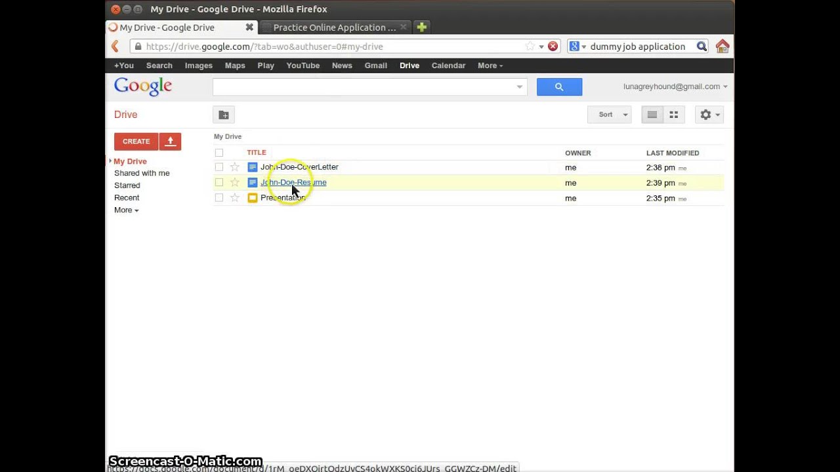Click the red Drive heading link
Screen dimensions: 840x472
pos(125,115)
